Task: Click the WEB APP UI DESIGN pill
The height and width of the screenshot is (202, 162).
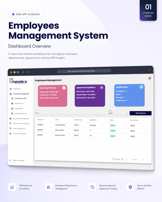Action: [26, 14]
